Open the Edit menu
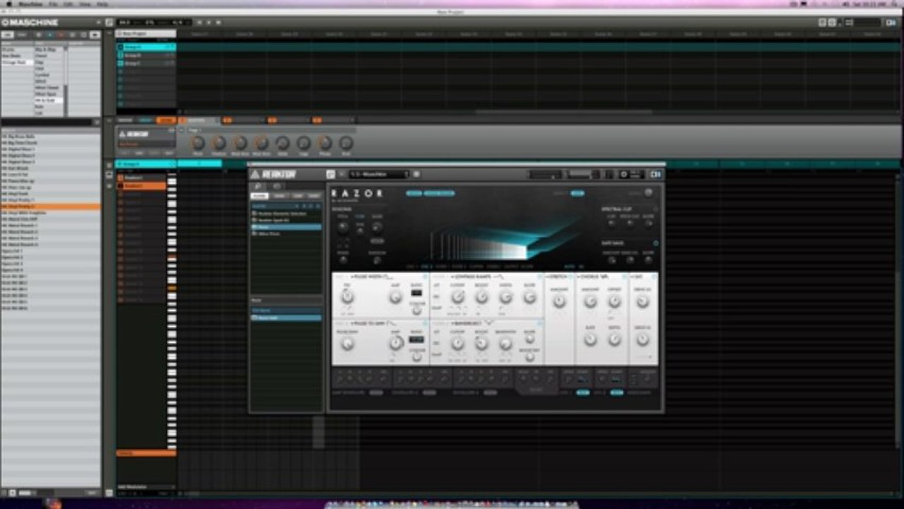 click(69, 4)
